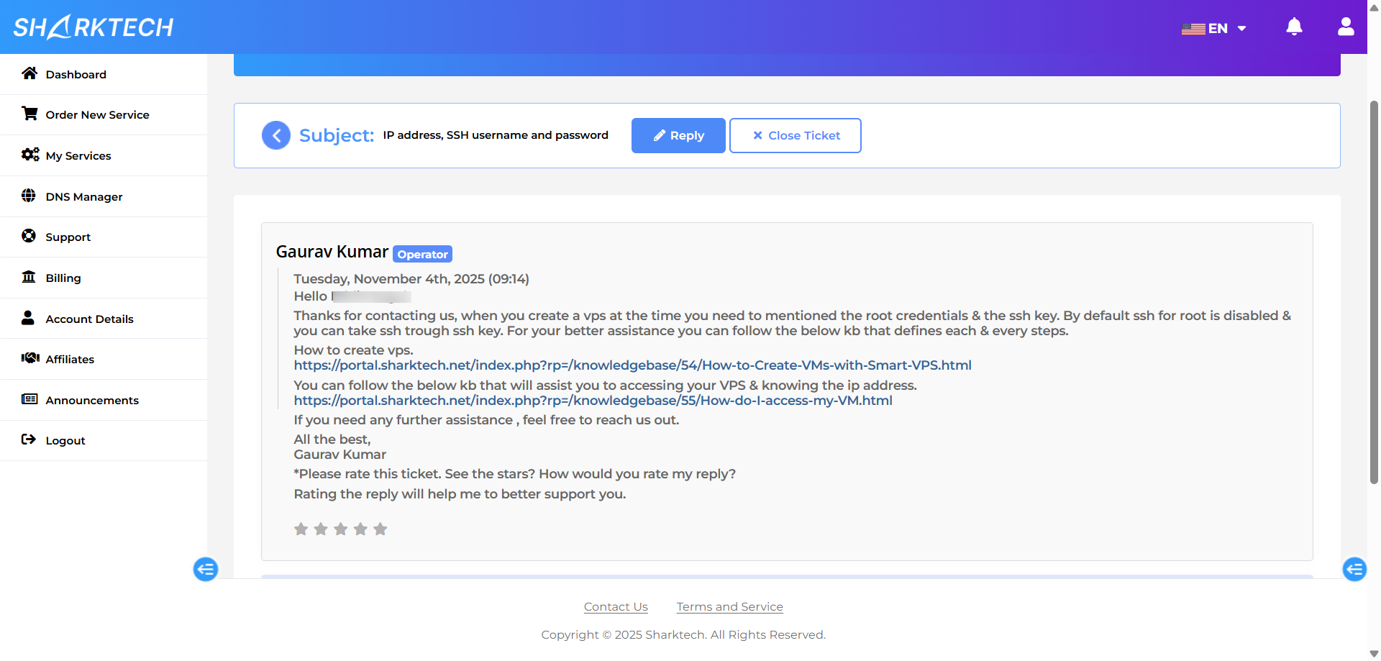Image resolution: width=1381 pixels, height=661 pixels.
Task: Go back using the blue chevron button
Action: click(x=276, y=135)
